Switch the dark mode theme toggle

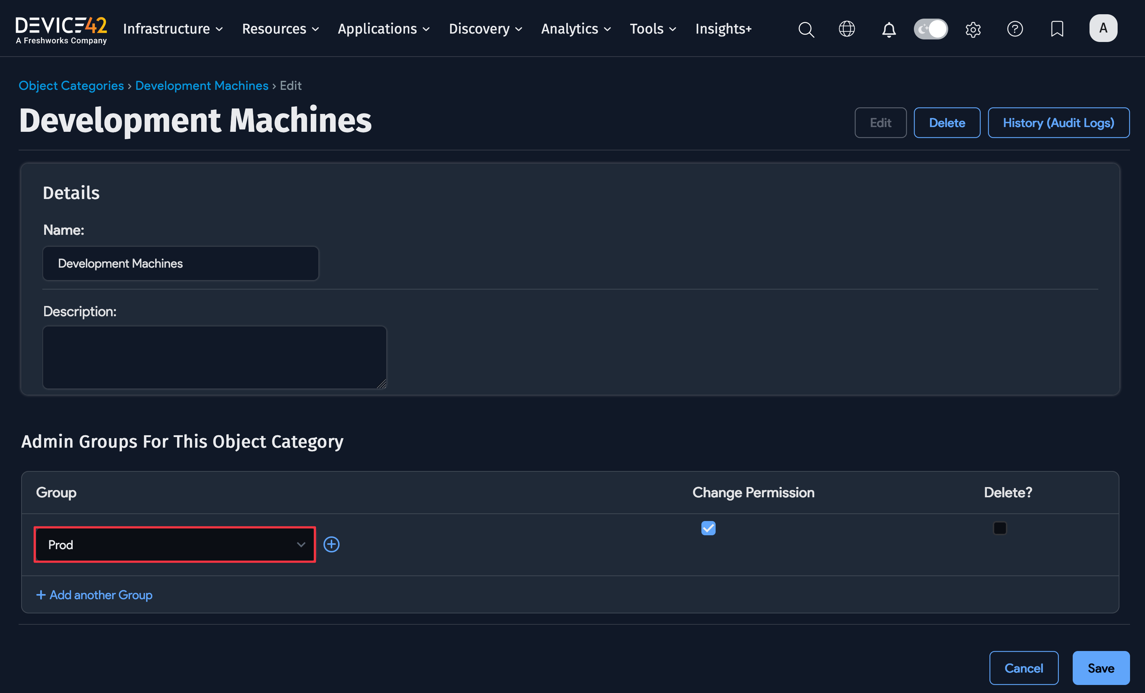pyautogui.click(x=931, y=28)
